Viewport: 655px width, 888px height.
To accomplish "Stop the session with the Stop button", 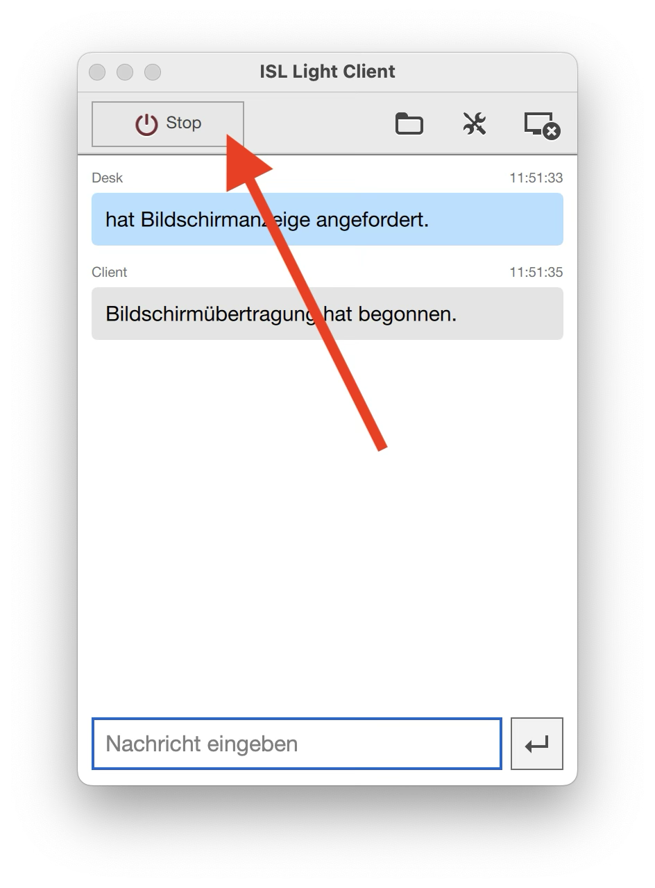I will [168, 124].
